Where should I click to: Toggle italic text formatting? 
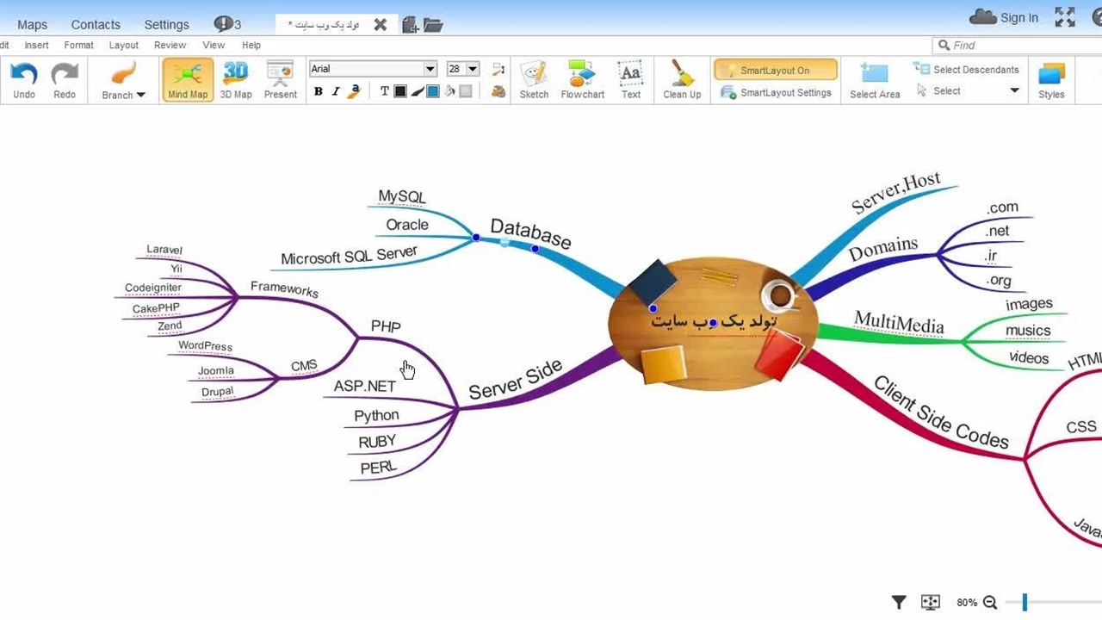(x=336, y=91)
